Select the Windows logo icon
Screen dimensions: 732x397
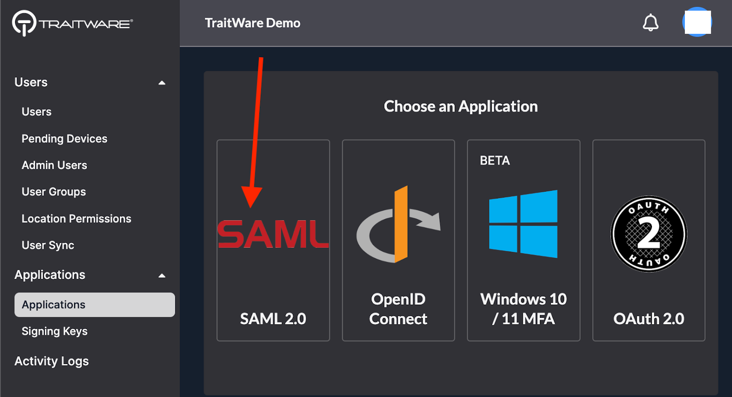click(523, 224)
